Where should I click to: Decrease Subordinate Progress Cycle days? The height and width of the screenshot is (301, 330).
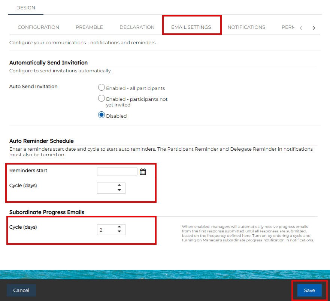[x=119, y=232]
